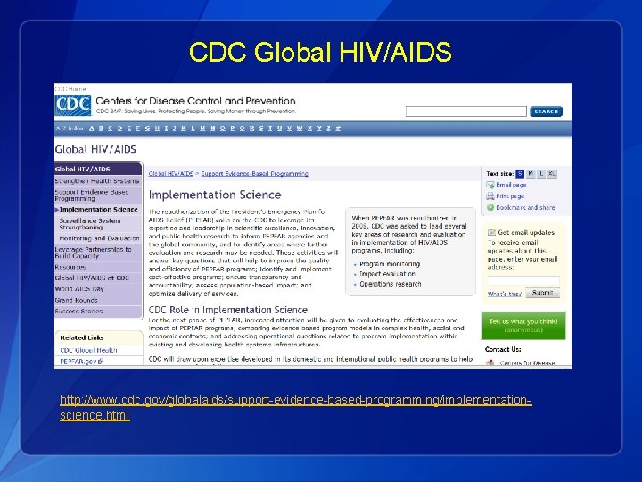
Task: Click the Get email updates icon
Action: 491,232
